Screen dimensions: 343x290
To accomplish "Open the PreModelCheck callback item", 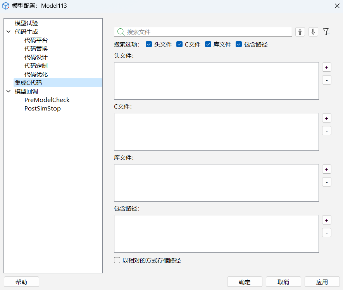I will pyautogui.click(x=47, y=100).
